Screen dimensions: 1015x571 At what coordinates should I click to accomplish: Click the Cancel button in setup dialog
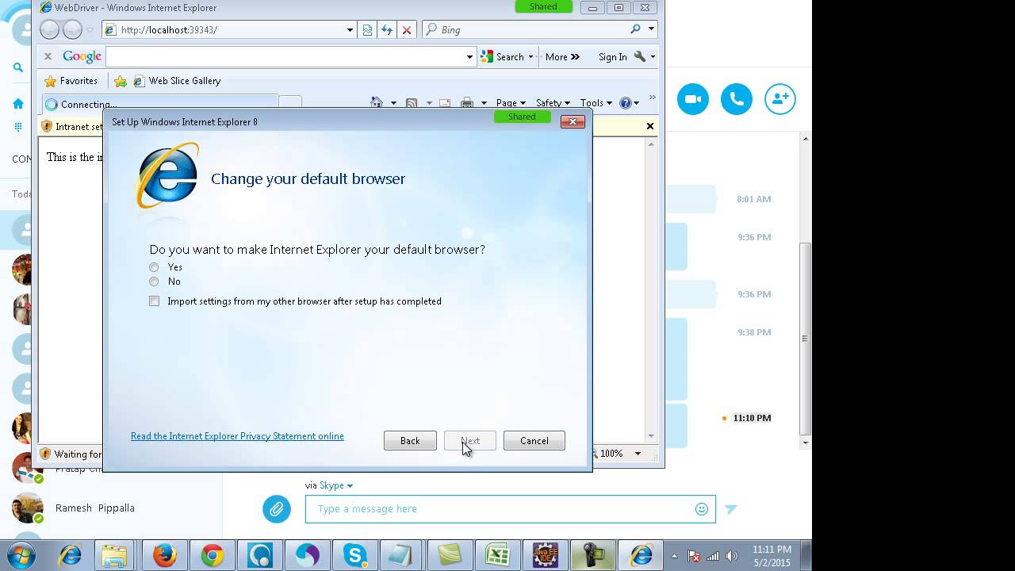534,441
